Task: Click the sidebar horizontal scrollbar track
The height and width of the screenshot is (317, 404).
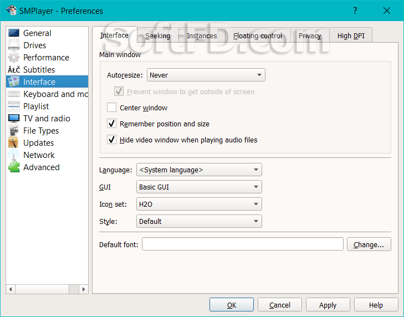Action: point(47,289)
